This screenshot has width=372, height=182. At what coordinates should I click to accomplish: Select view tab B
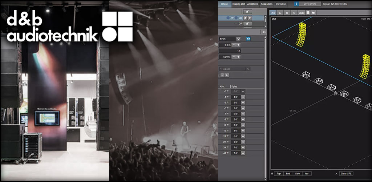pos(287,13)
